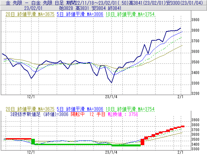
Task: Click lower chart legend '10日 終値平滑 MA=3754'
Action: (130, 109)
